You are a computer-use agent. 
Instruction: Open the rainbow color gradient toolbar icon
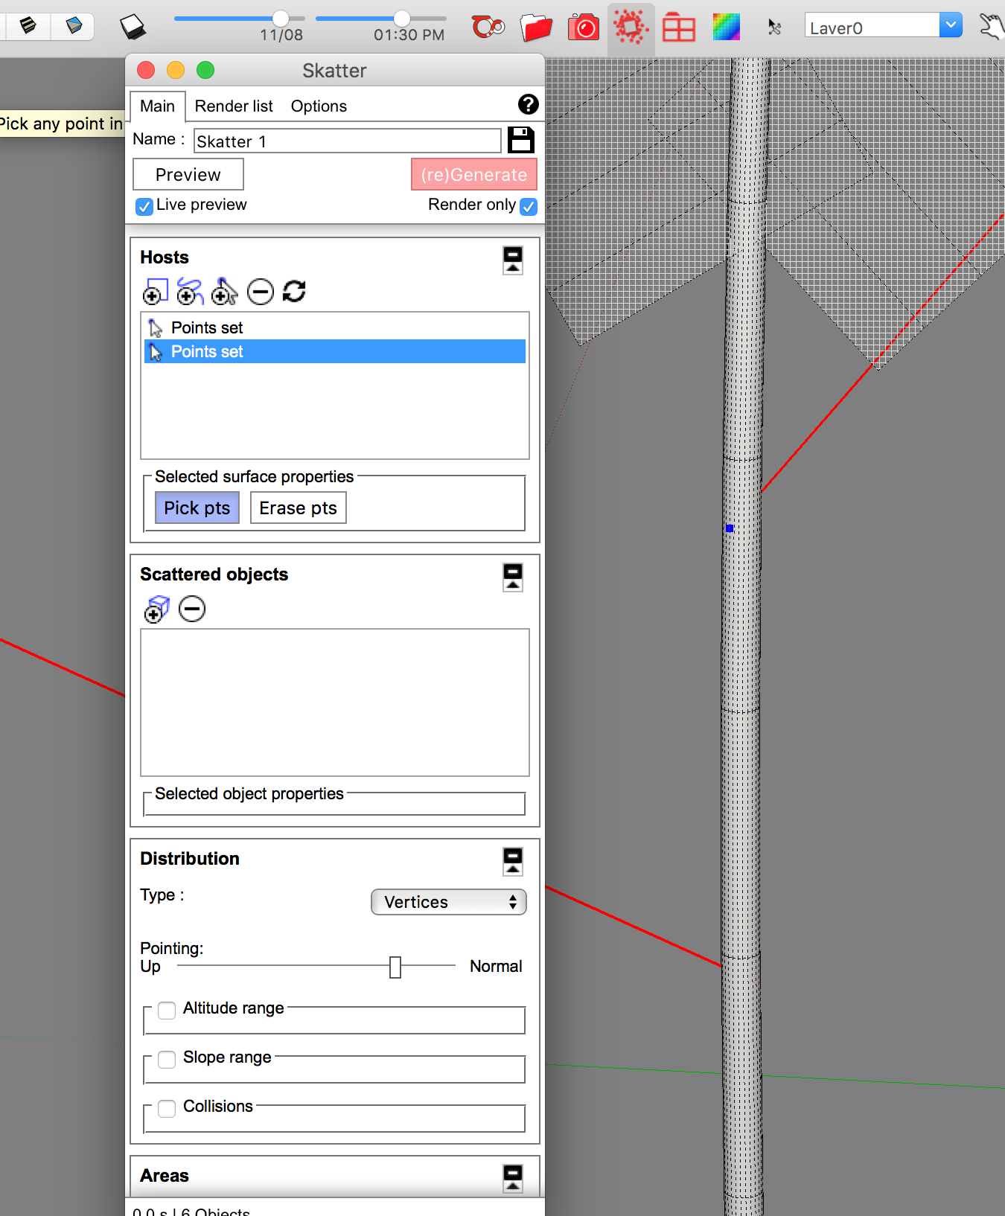point(726,28)
